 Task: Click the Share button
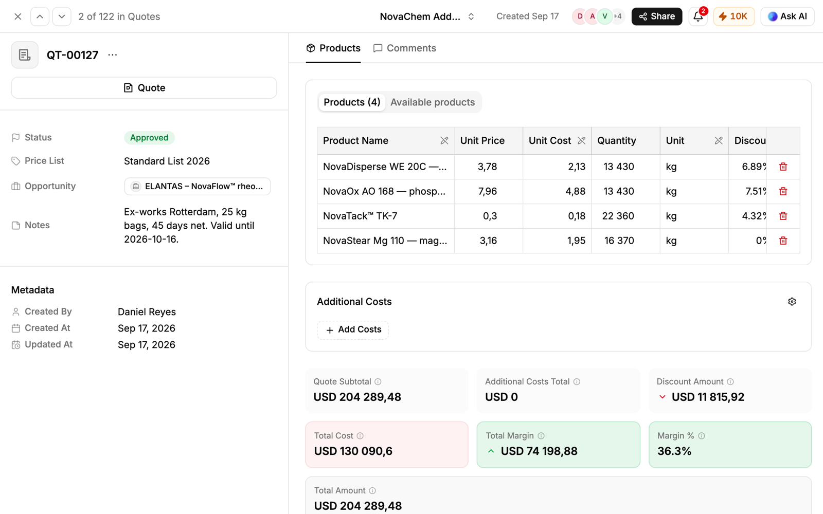tap(657, 16)
